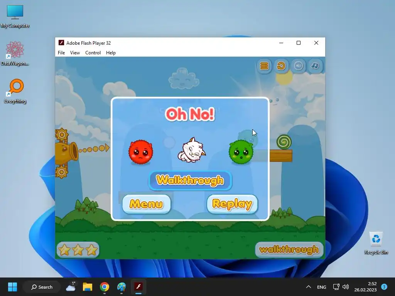Open the notification badge showing 3
This screenshot has width=395, height=296.
coord(384,287)
